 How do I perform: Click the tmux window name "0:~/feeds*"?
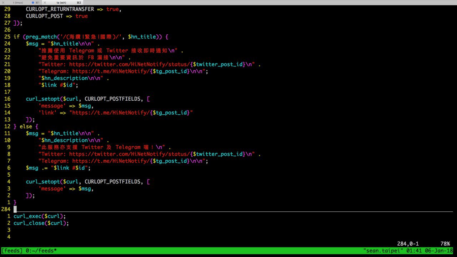pyautogui.click(x=41, y=251)
